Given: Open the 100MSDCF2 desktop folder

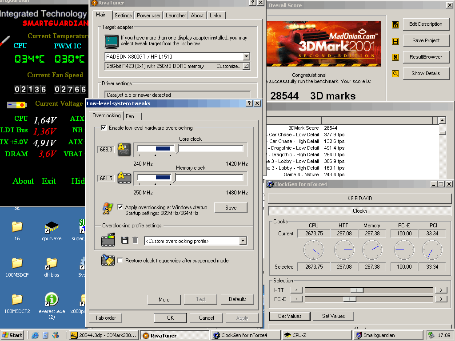Looking at the screenshot, I should [17, 303].
